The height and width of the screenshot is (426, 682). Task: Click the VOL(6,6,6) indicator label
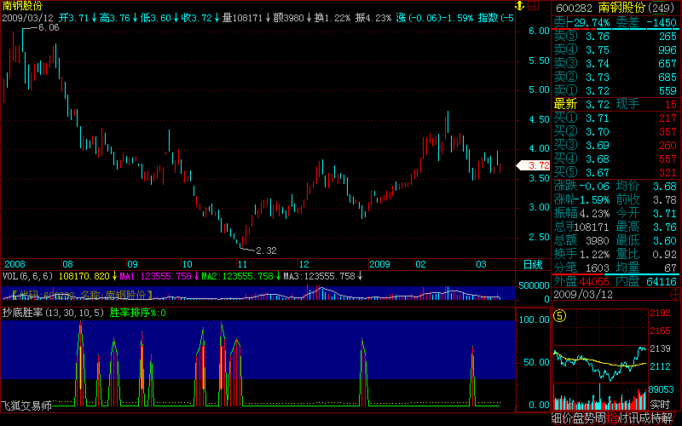(27, 276)
